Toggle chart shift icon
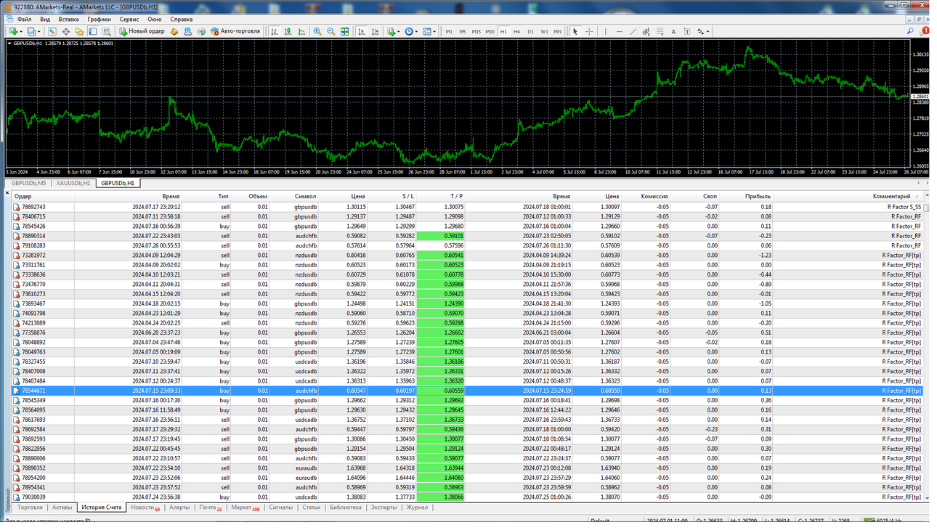 coord(375,31)
